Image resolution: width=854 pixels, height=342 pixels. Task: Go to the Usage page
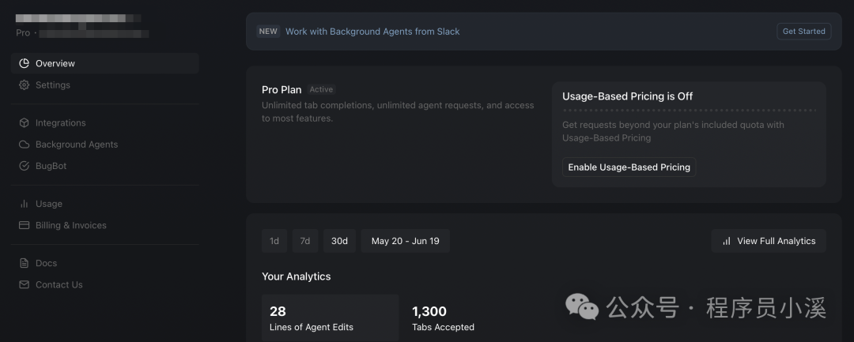pyautogui.click(x=48, y=204)
